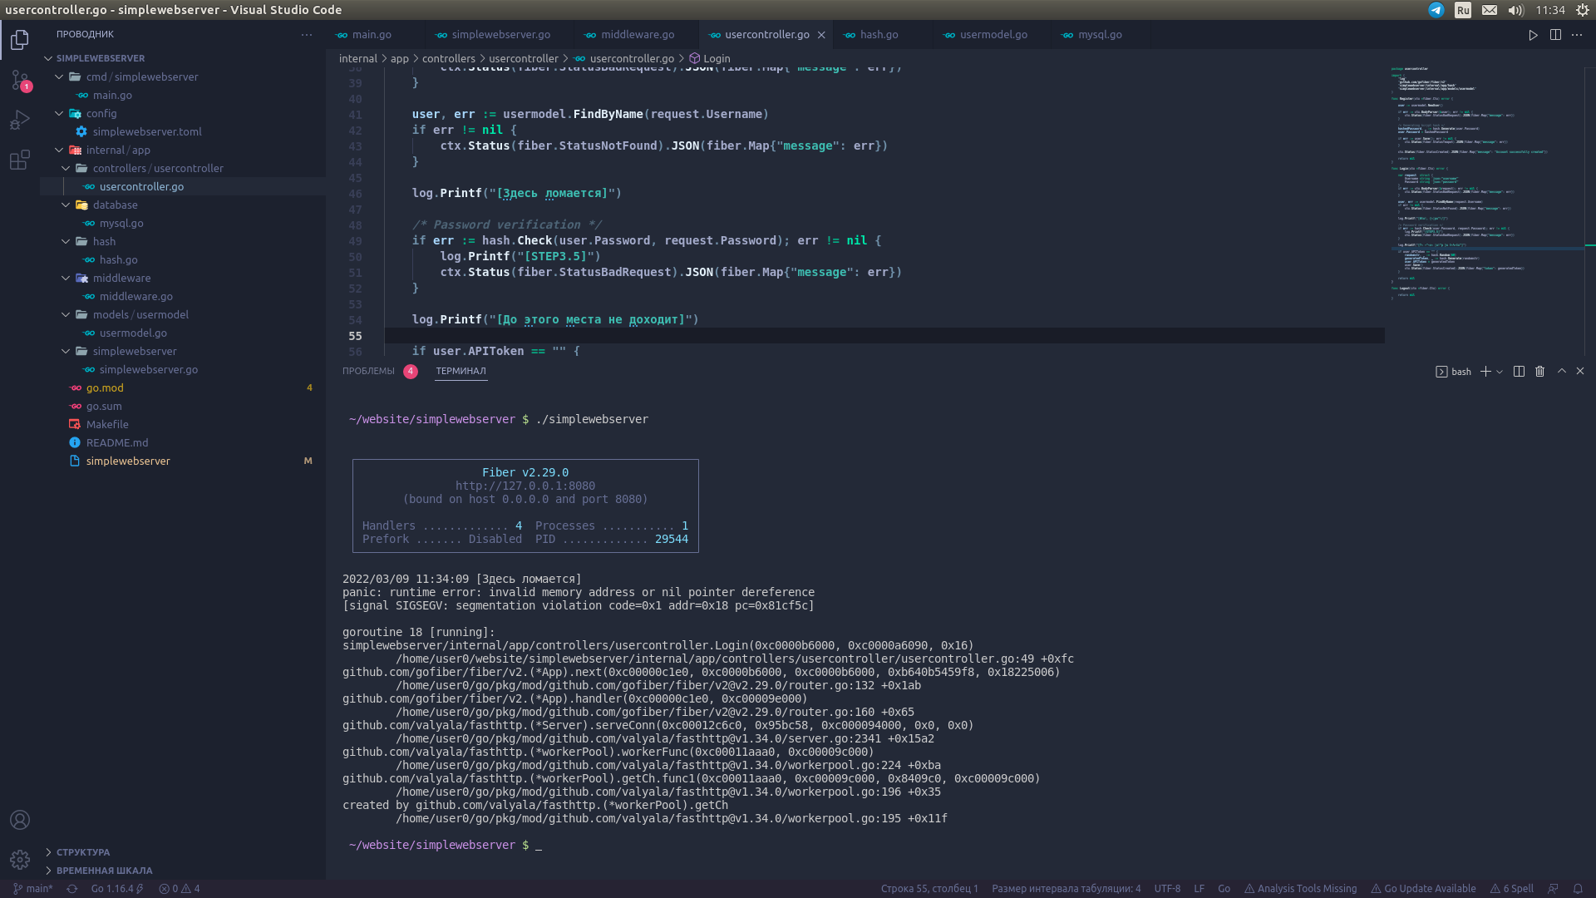Switch to the ПРОБЛЕМЫ panel tab
This screenshot has height=898, width=1596.
pos(368,372)
